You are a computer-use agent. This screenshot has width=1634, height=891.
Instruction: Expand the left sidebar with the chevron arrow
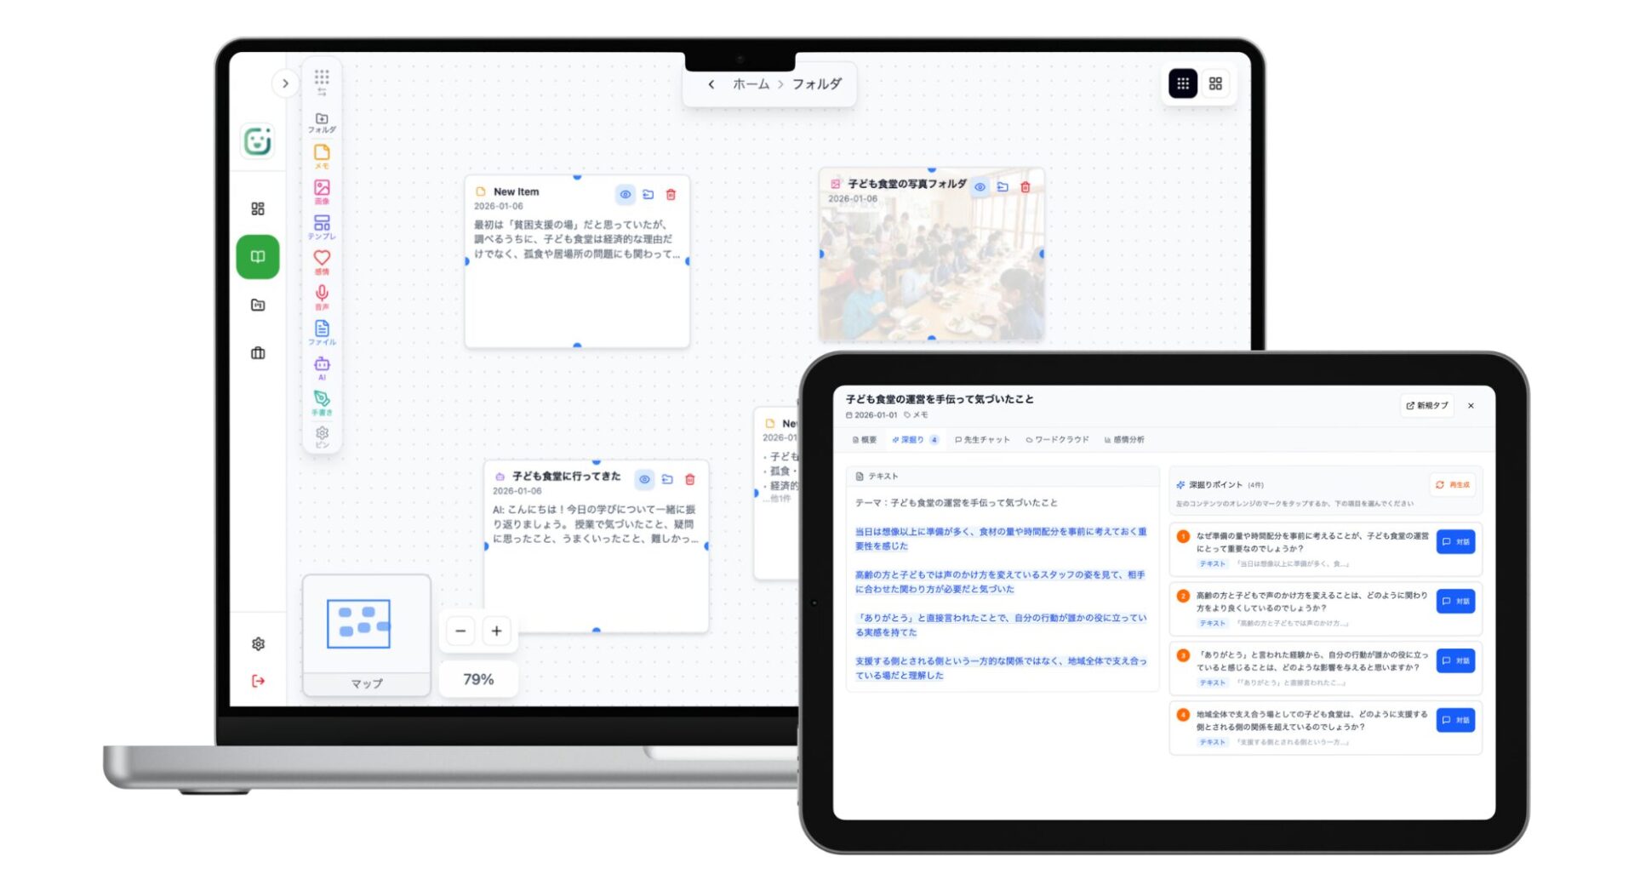coord(285,83)
